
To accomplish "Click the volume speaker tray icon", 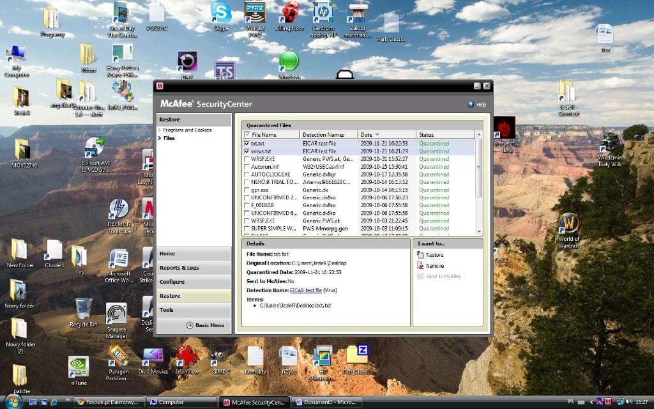I will [x=629, y=402].
